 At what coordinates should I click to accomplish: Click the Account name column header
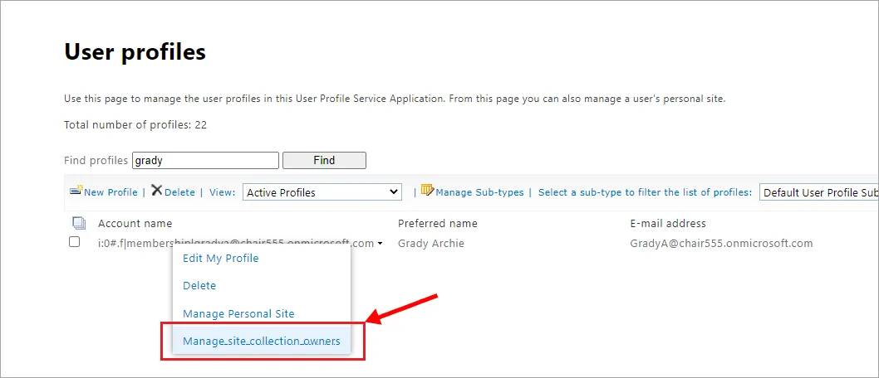[135, 224]
